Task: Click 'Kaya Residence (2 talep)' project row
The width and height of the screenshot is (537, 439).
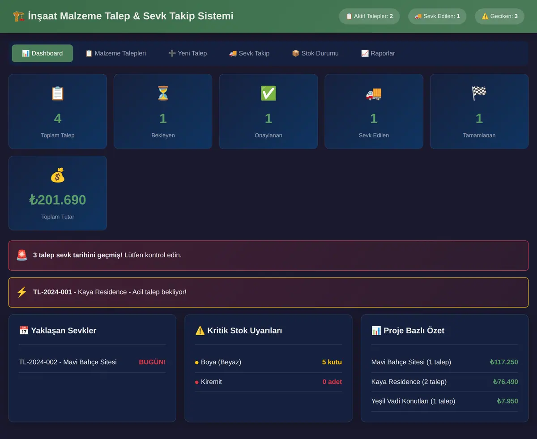Action: click(x=444, y=382)
